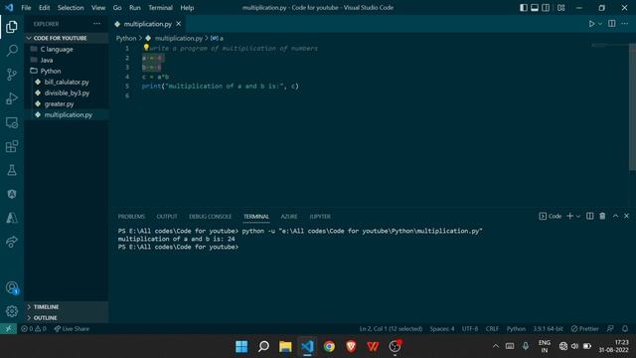The image size is (636, 358).
Task: Open Explorer Views and More Actions menu
Action: (97, 24)
